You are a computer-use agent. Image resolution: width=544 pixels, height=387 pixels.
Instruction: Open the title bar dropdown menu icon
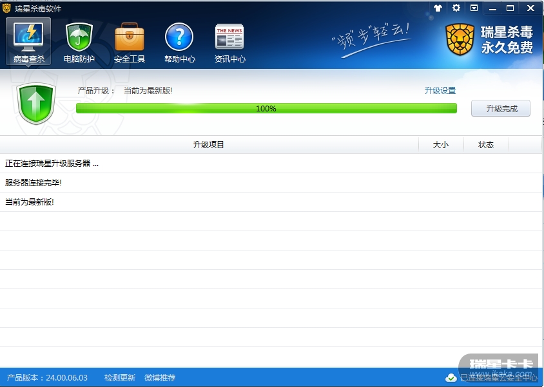point(474,8)
